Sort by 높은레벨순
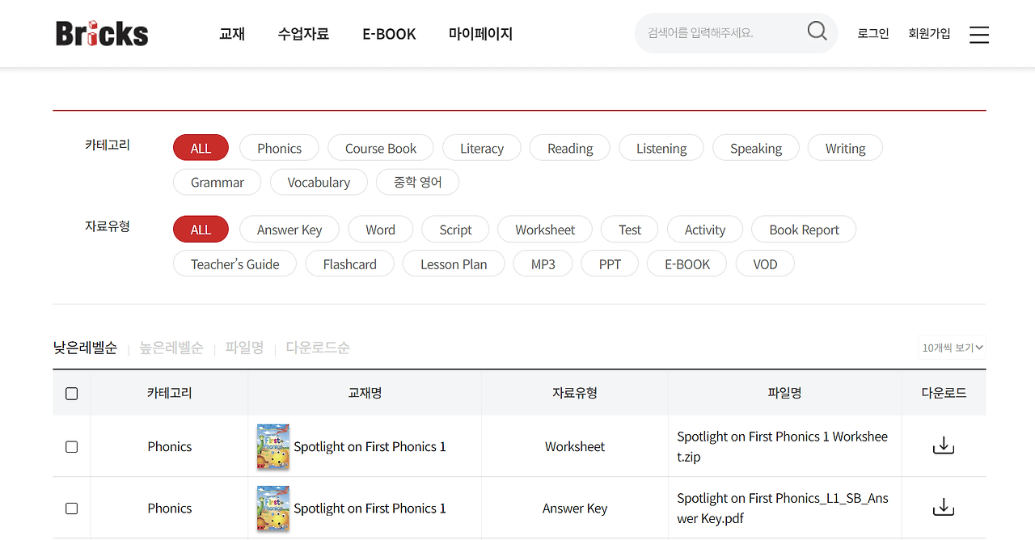1035x540 pixels. pos(171,348)
